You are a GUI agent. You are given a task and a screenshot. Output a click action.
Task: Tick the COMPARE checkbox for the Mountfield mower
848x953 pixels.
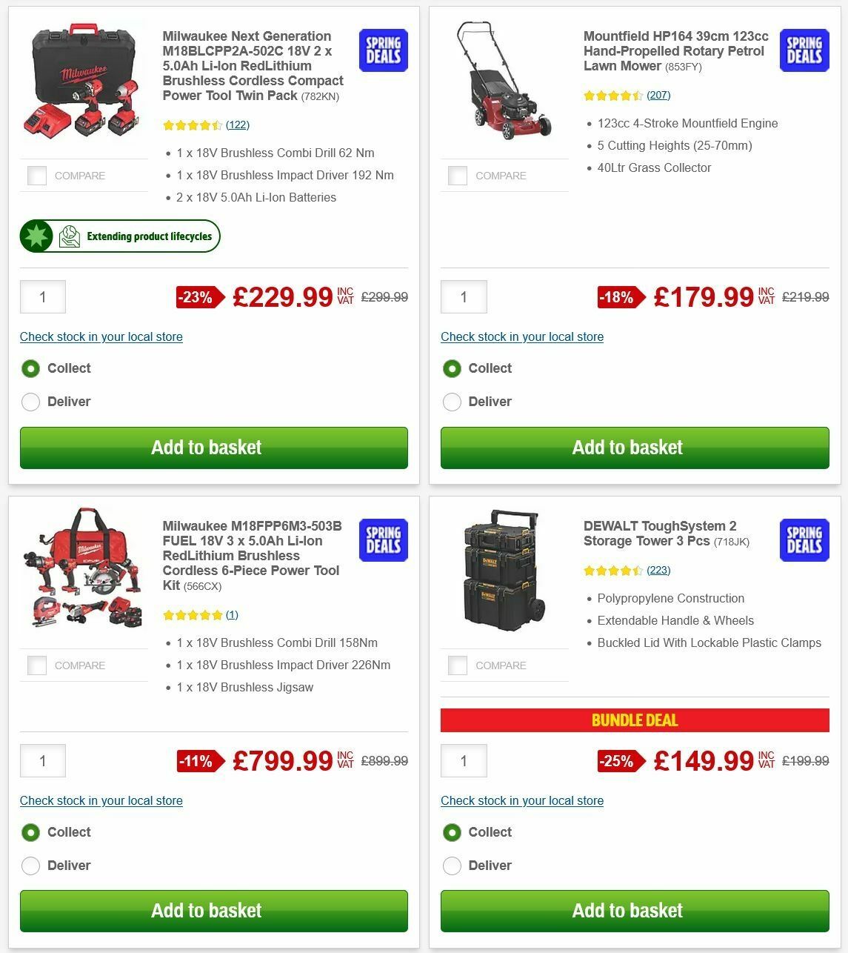[x=457, y=176]
